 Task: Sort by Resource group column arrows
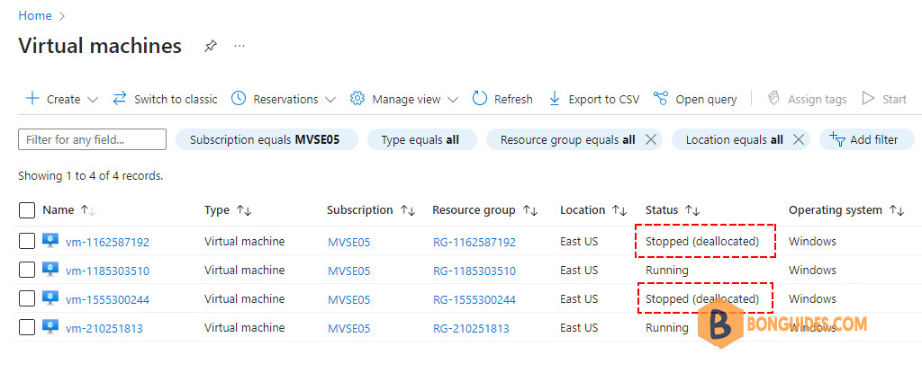pyautogui.click(x=530, y=210)
